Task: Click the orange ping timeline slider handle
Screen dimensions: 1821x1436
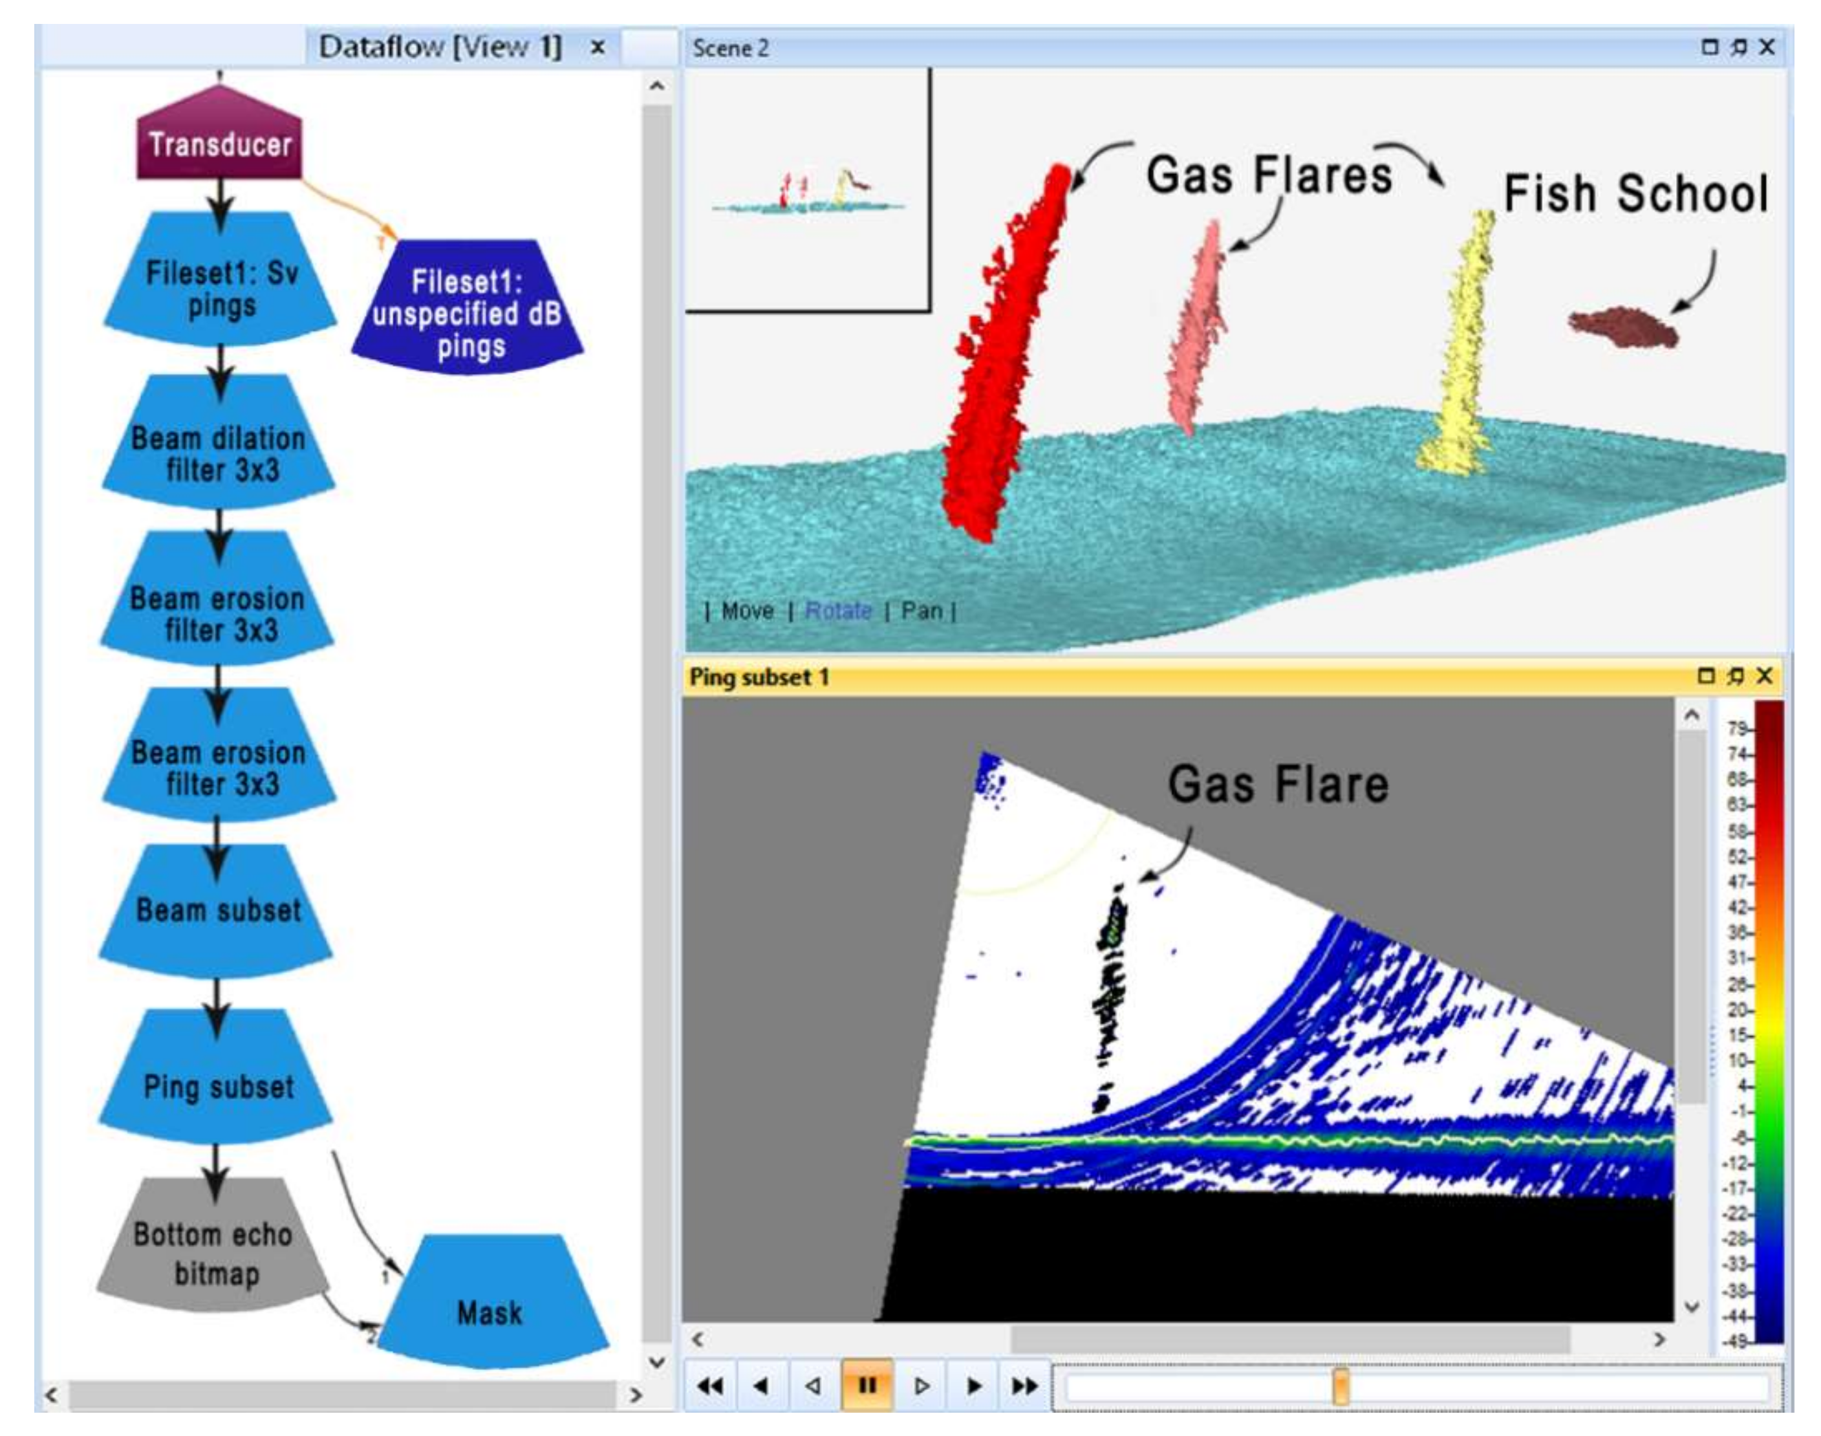Action: [1341, 1385]
